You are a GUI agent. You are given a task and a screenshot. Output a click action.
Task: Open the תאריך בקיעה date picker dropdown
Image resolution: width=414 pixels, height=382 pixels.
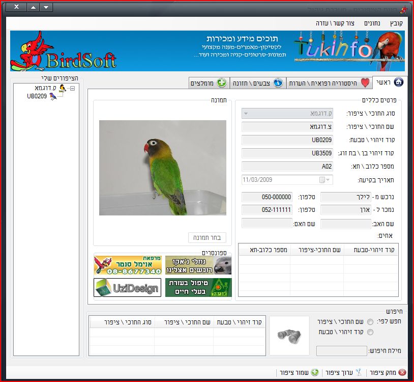(x=328, y=180)
